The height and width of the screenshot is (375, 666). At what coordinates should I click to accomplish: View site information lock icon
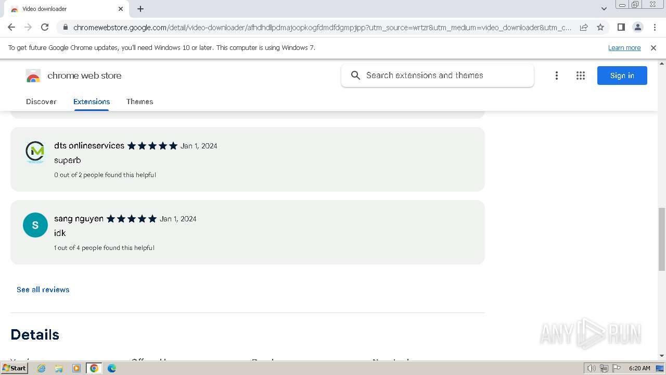(x=65, y=27)
